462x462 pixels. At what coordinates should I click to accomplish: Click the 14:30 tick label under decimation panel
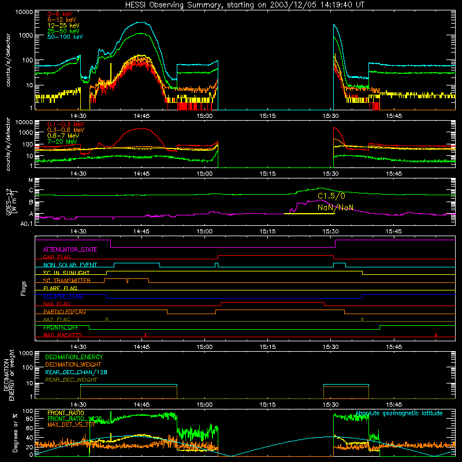[x=78, y=405]
